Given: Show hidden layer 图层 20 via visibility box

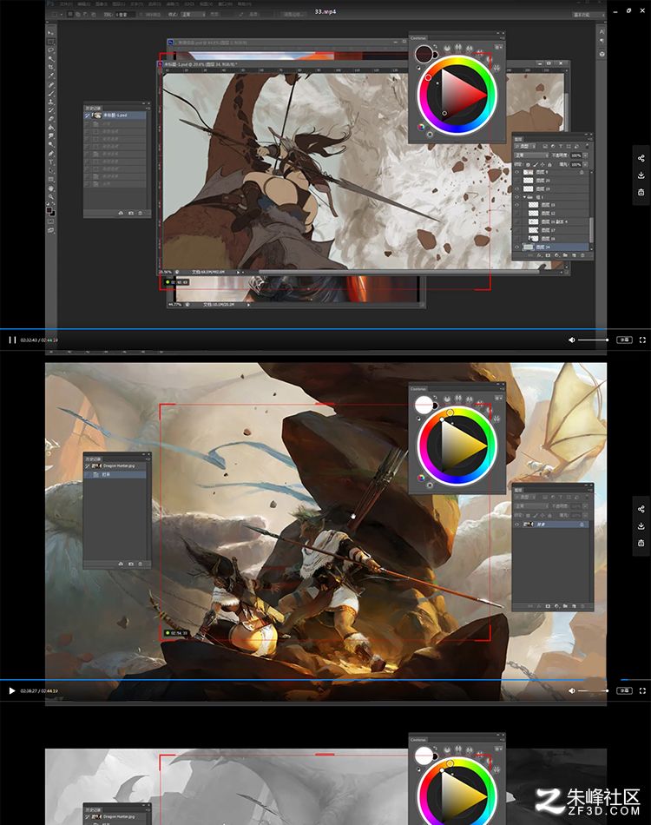Looking at the screenshot, I should [x=516, y=181].
